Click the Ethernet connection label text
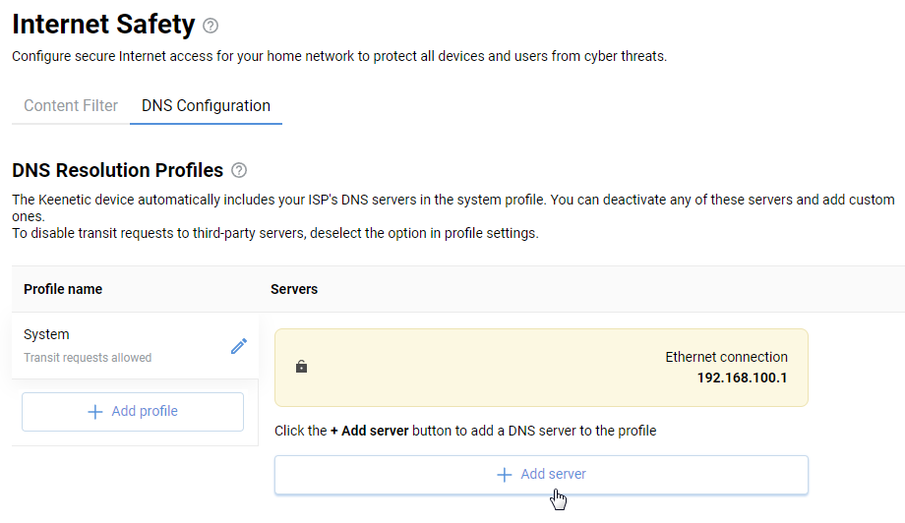905x523 pixels. pyautogui.click(x=726, y=357)
